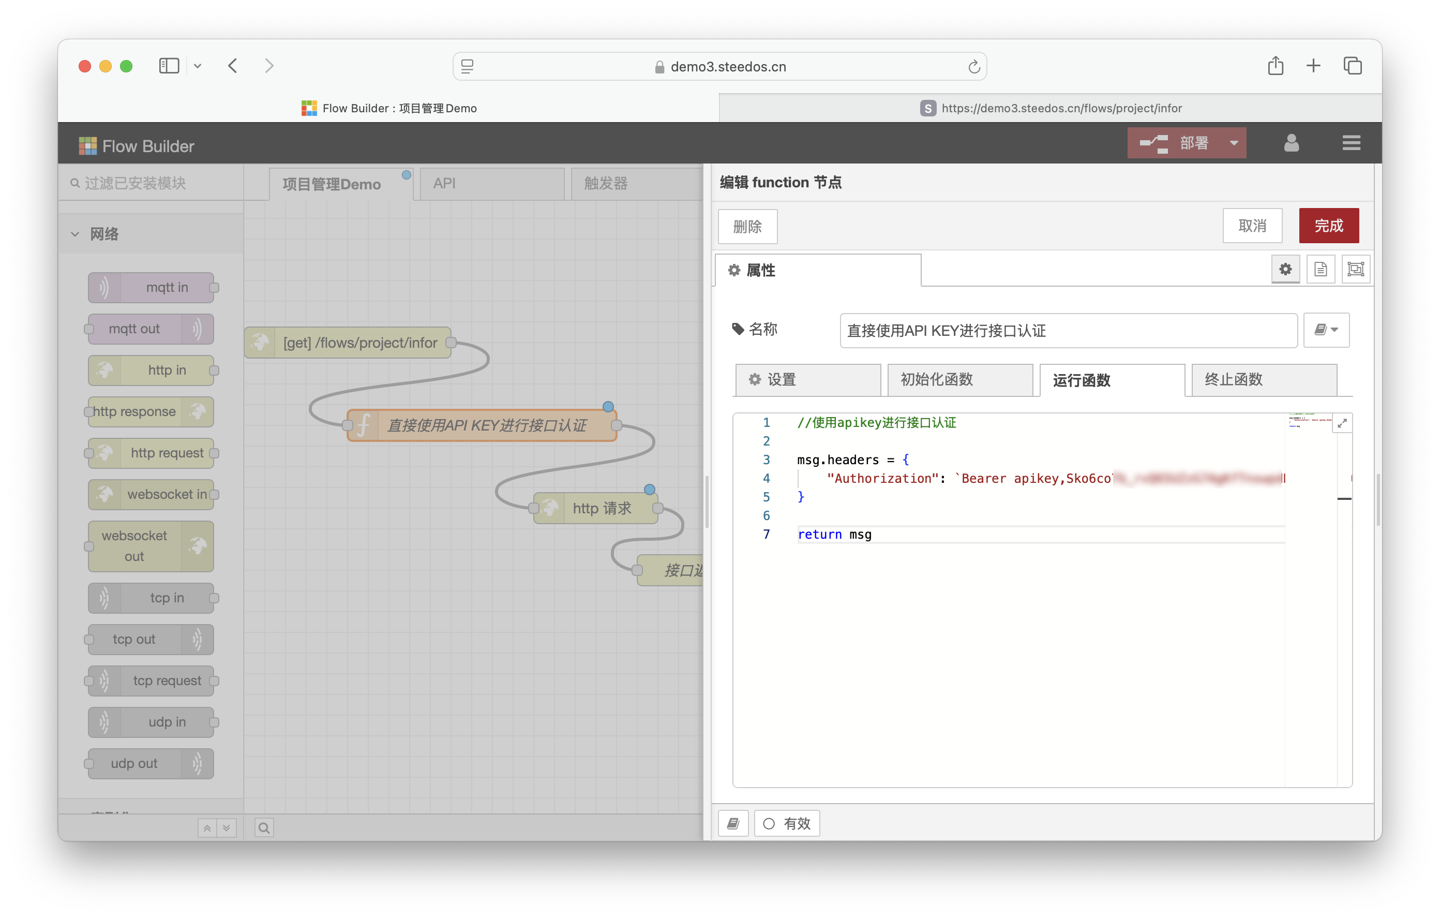Open the user account icon
The image size is (1440, 918).
pyautogui.click(x=1291, y=143)
